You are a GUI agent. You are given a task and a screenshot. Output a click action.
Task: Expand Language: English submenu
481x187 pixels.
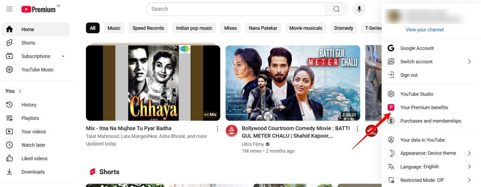click(431, 166)
